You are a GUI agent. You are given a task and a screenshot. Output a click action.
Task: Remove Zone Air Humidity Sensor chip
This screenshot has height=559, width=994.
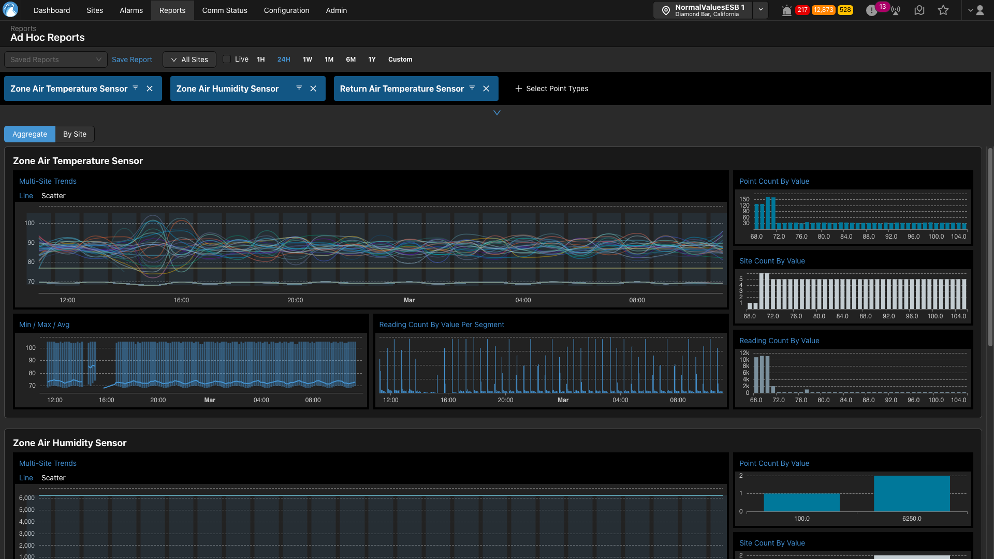313,89
